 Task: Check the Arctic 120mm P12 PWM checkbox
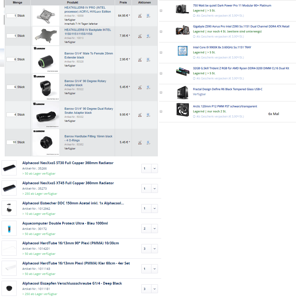[x=161, y=111]
